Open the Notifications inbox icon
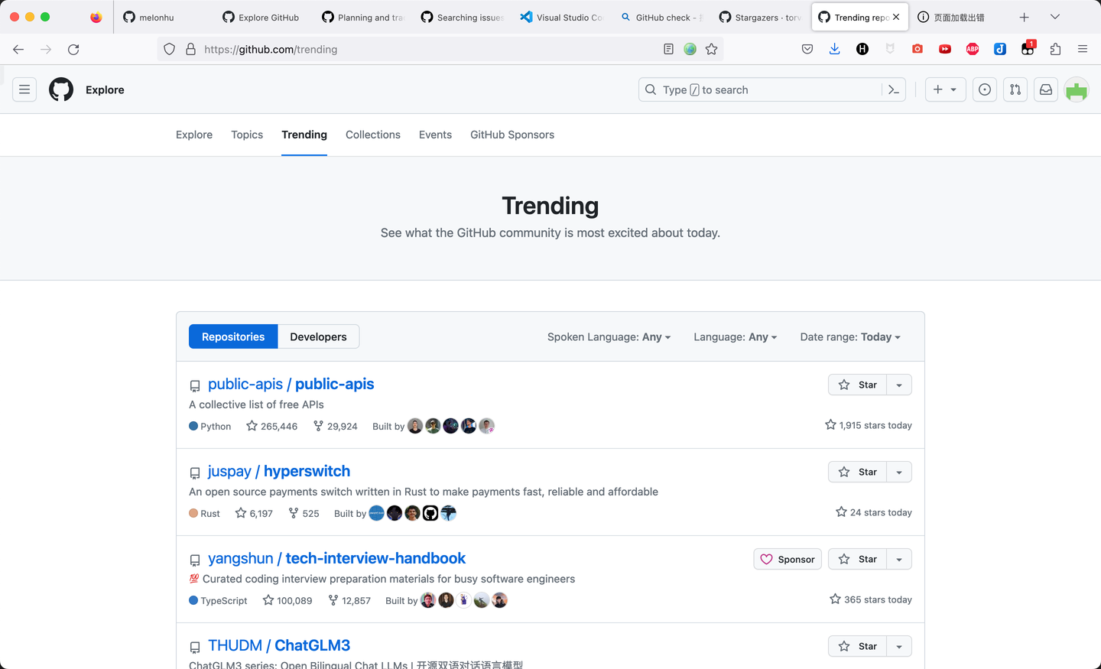 coord(1046,89)
